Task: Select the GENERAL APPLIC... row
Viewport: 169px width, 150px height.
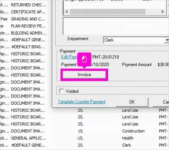Action: tap(84, 138)
